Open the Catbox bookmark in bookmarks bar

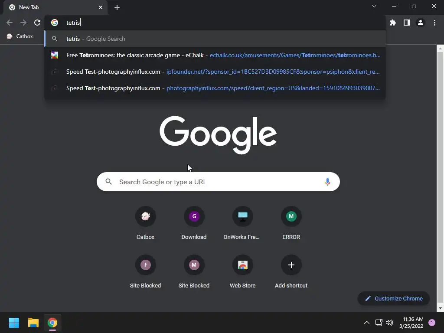[20, 36]
